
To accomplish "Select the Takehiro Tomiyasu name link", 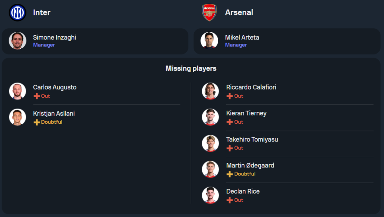I will point(252,139).
